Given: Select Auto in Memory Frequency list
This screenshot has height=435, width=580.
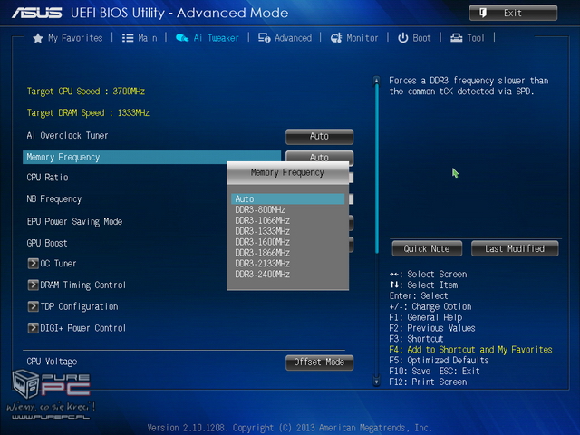Looking at the screenshot, I should coord(288,199).
